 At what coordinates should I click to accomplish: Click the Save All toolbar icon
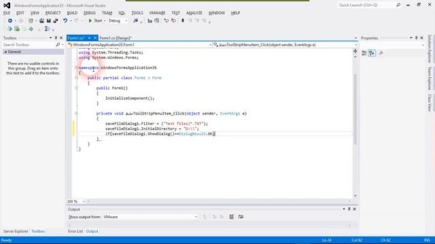pyautogui.click(x=56, y=21)
